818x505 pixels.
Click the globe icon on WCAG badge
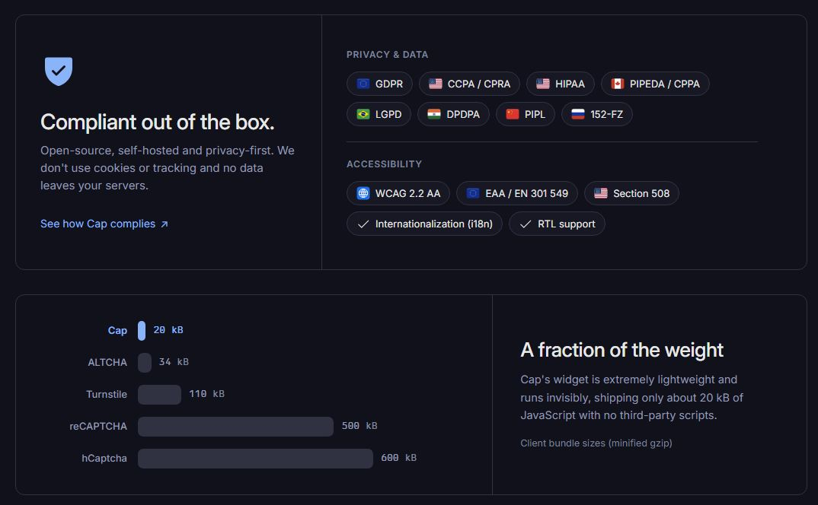click(x=363, y=193)
